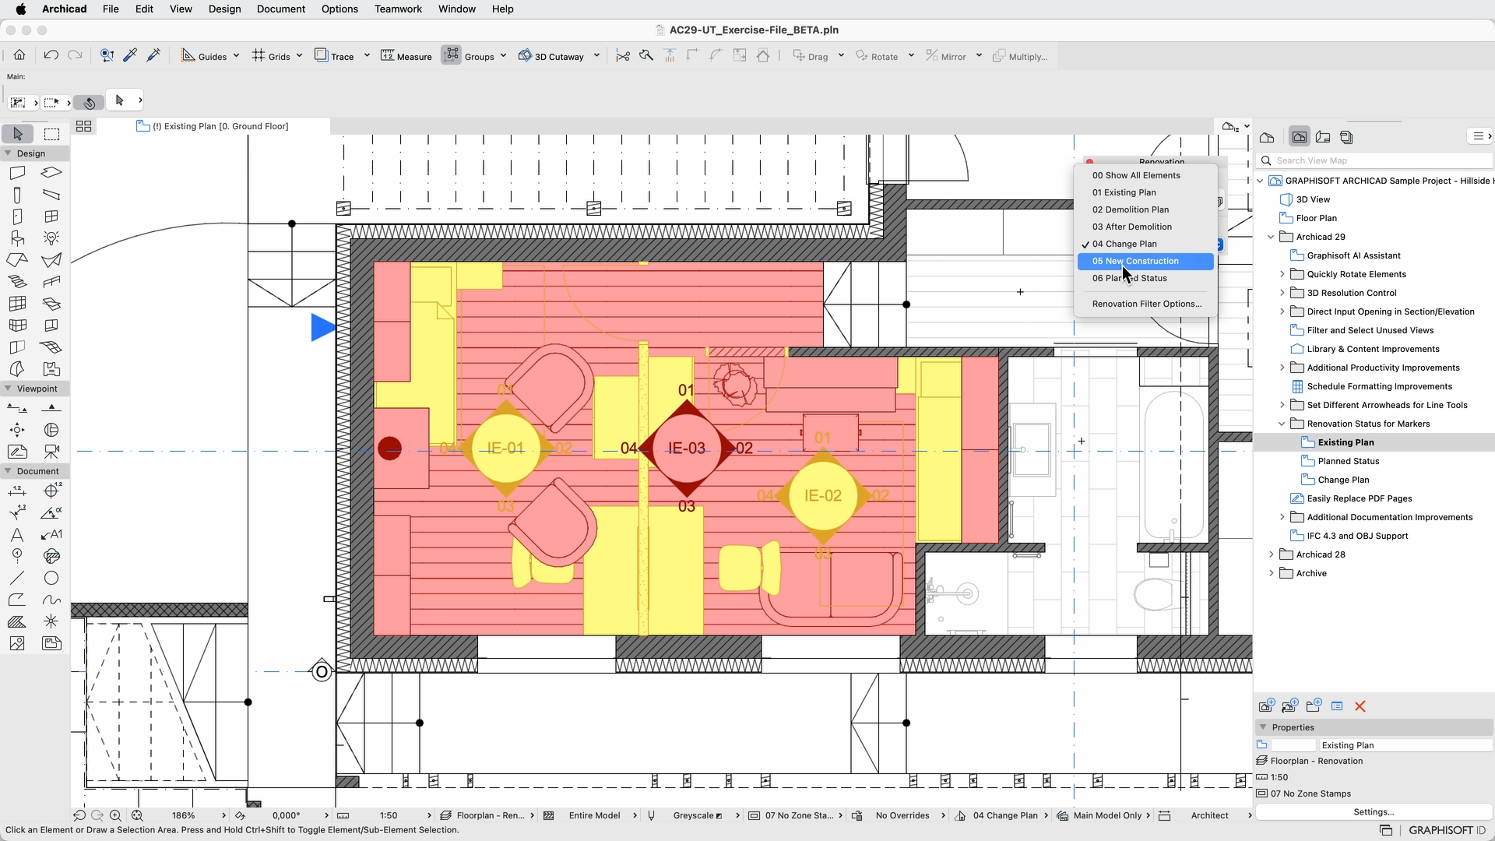
Task: Open Renovation Filter Options...
Action: (1146, 304)
